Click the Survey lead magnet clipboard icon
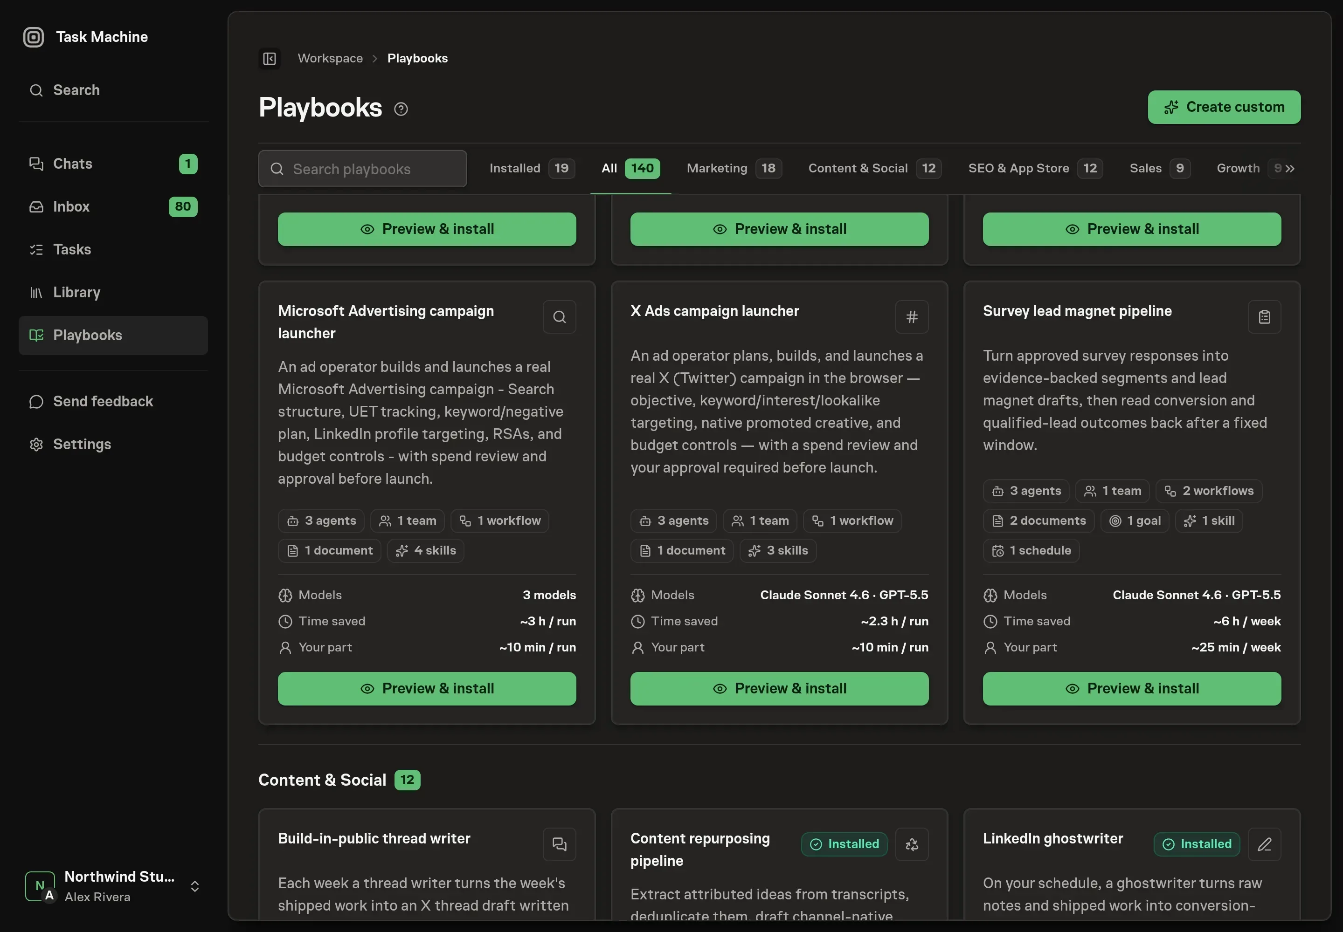This screenshot has width=1343, height=932. (x=1264, y=317)
